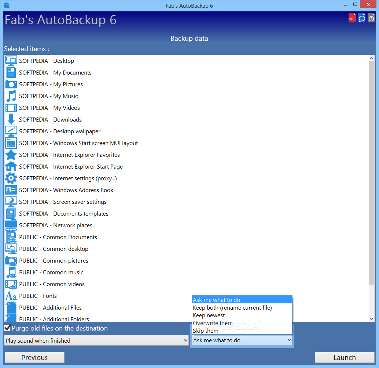Select SOFTPEDIA - My Videos text
Viewport: 379px width, 368px height.
point(49,108)
